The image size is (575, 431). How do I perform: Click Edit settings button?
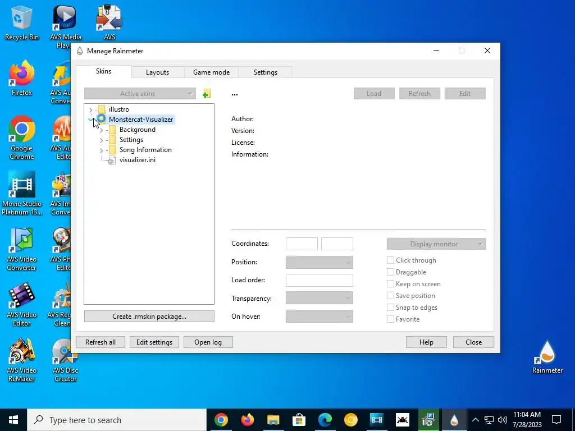(x=154, y=342)
